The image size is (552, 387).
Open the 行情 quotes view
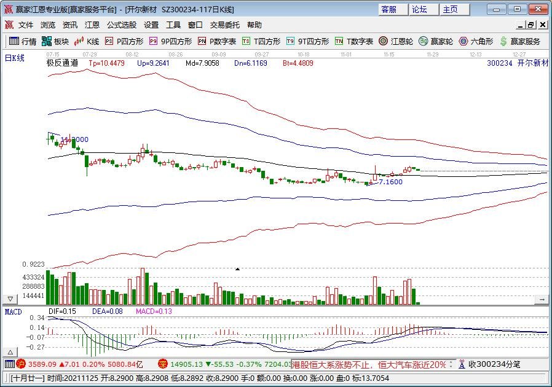pos(23,42)
